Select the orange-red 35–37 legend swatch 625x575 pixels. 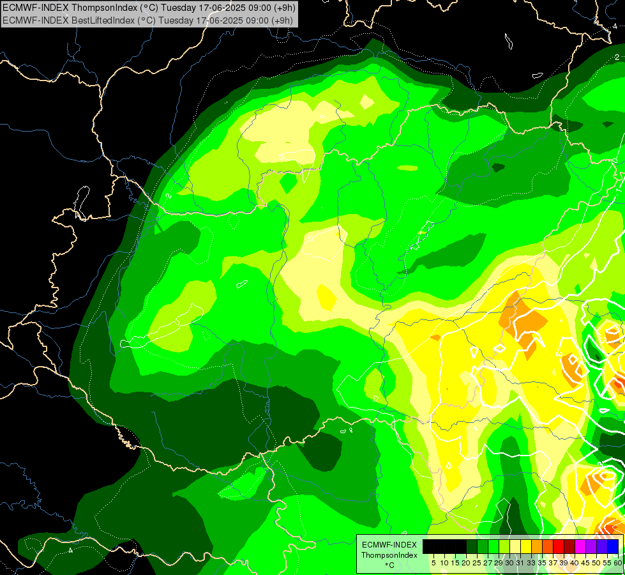548,547
